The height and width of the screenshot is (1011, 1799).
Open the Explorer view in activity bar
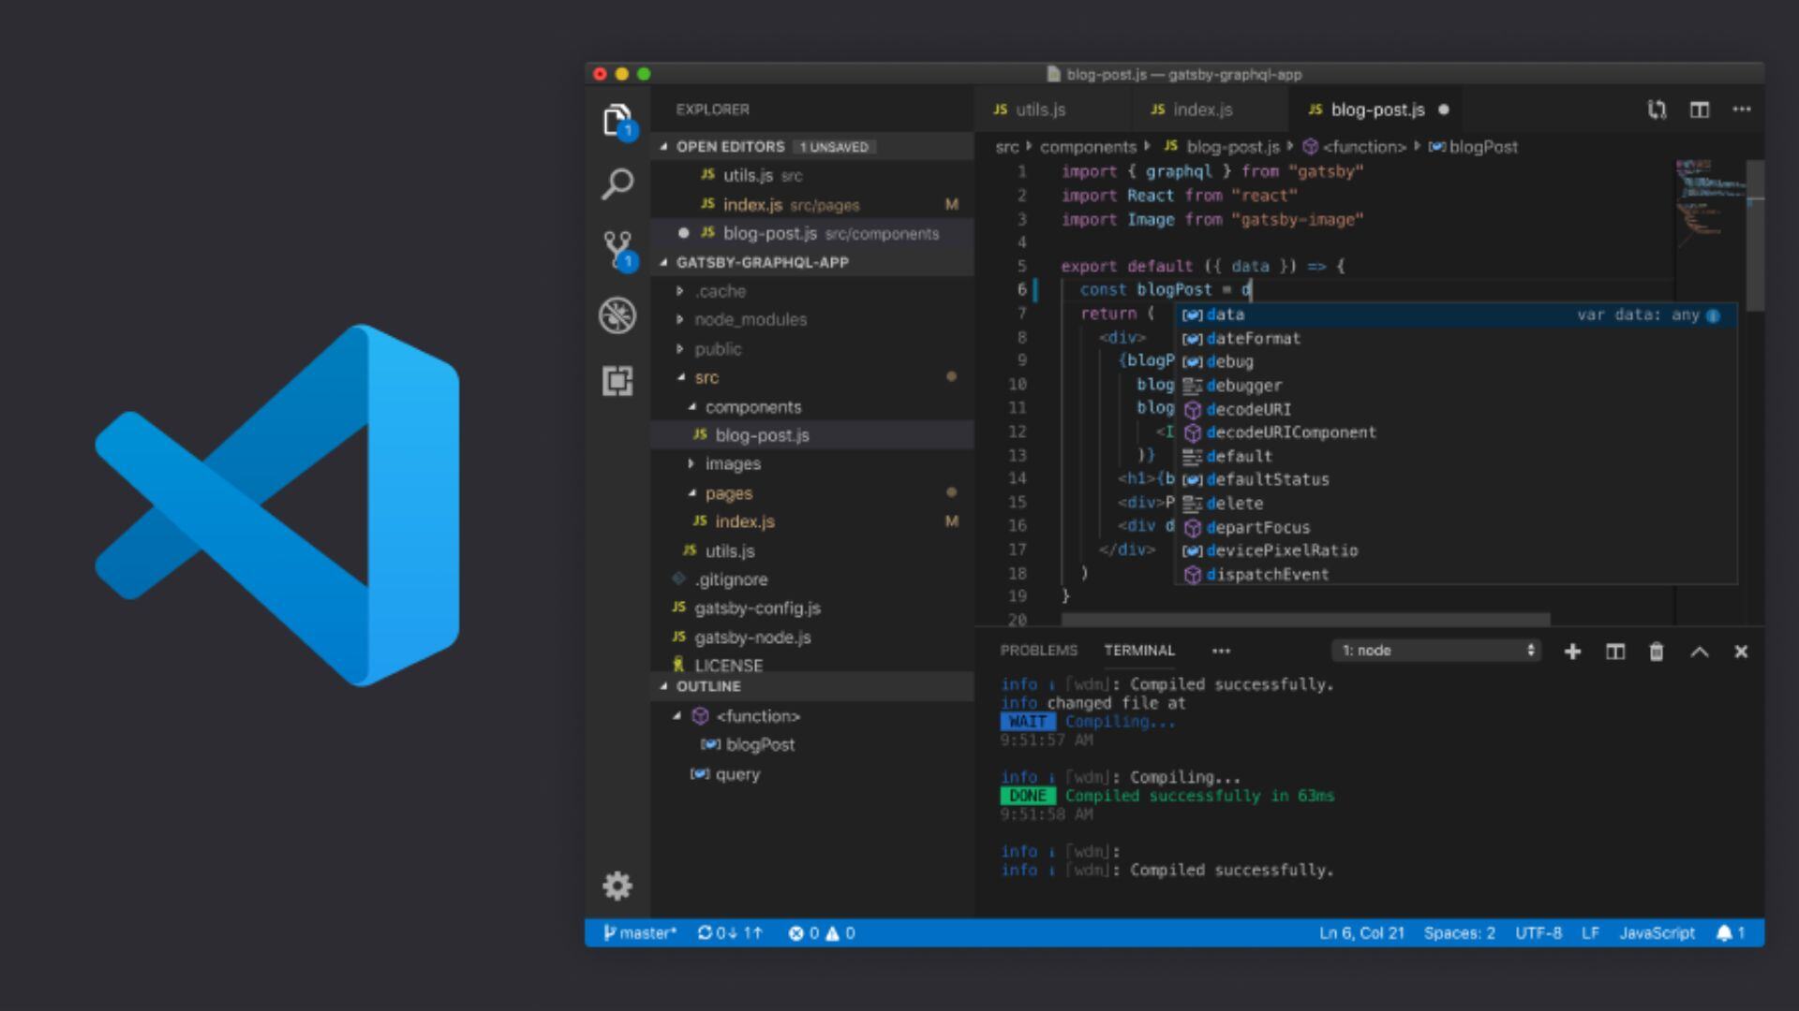click(x=617, y=121)
